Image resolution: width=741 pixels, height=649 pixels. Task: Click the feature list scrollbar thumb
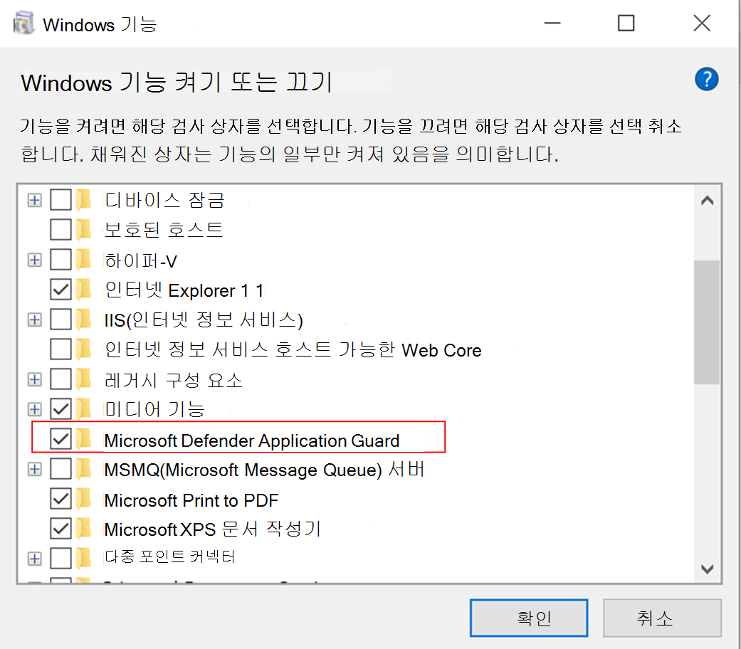[x=707, y=322]
